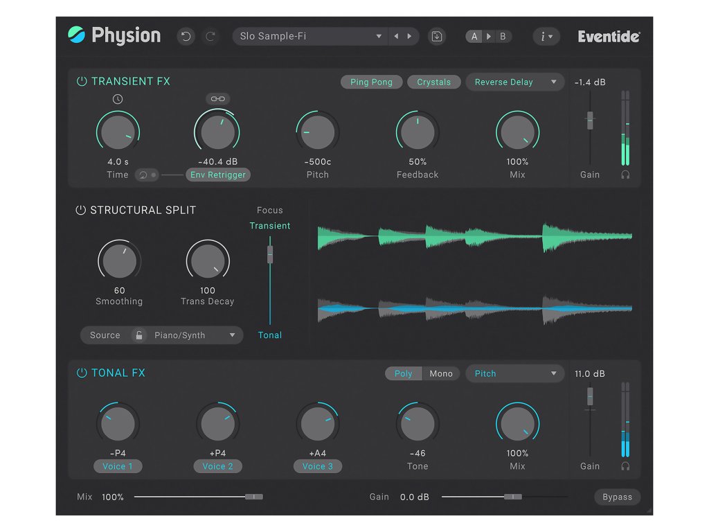Click the link icon above the threshold knob
This screenshot has width=709, height=532.
coord(217,99)
